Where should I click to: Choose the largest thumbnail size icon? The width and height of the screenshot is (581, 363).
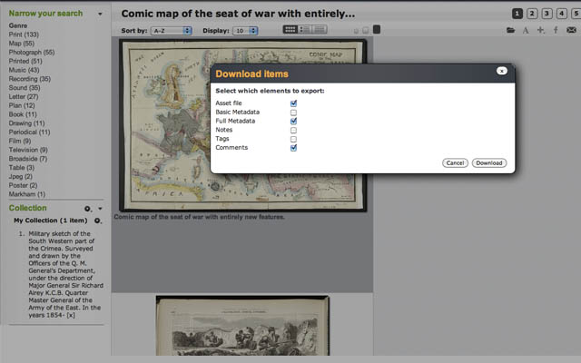coord(377,30)
